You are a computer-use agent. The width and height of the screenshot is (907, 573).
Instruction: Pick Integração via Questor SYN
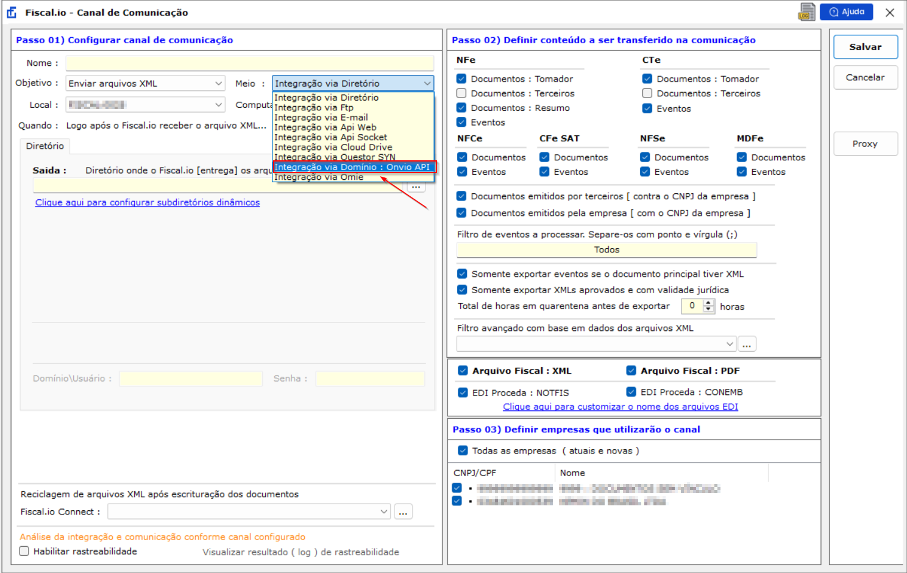(x=353, y=157)
